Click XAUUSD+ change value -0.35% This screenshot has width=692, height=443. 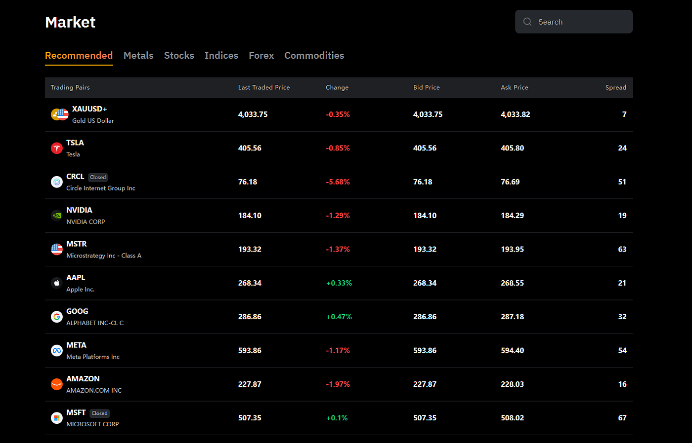point(338,114)
